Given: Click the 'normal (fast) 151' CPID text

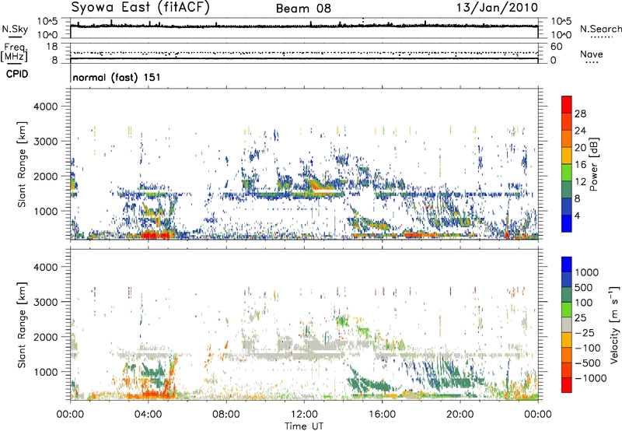Looking at the screenshot, I should tap(117, 77).
